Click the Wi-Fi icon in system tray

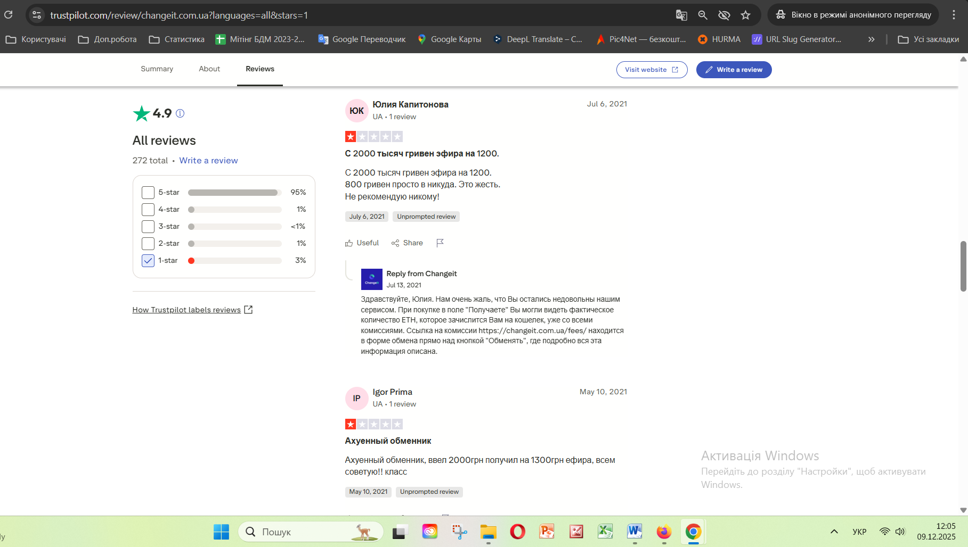[885, 532]
